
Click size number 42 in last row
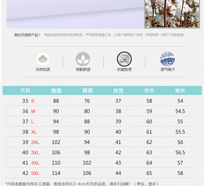(25, 173)
